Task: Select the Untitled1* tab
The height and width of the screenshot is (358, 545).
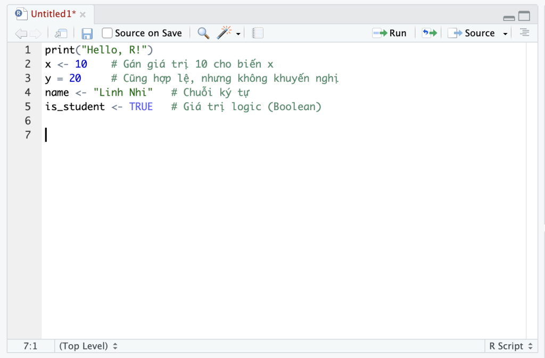Action: (52, 14)
